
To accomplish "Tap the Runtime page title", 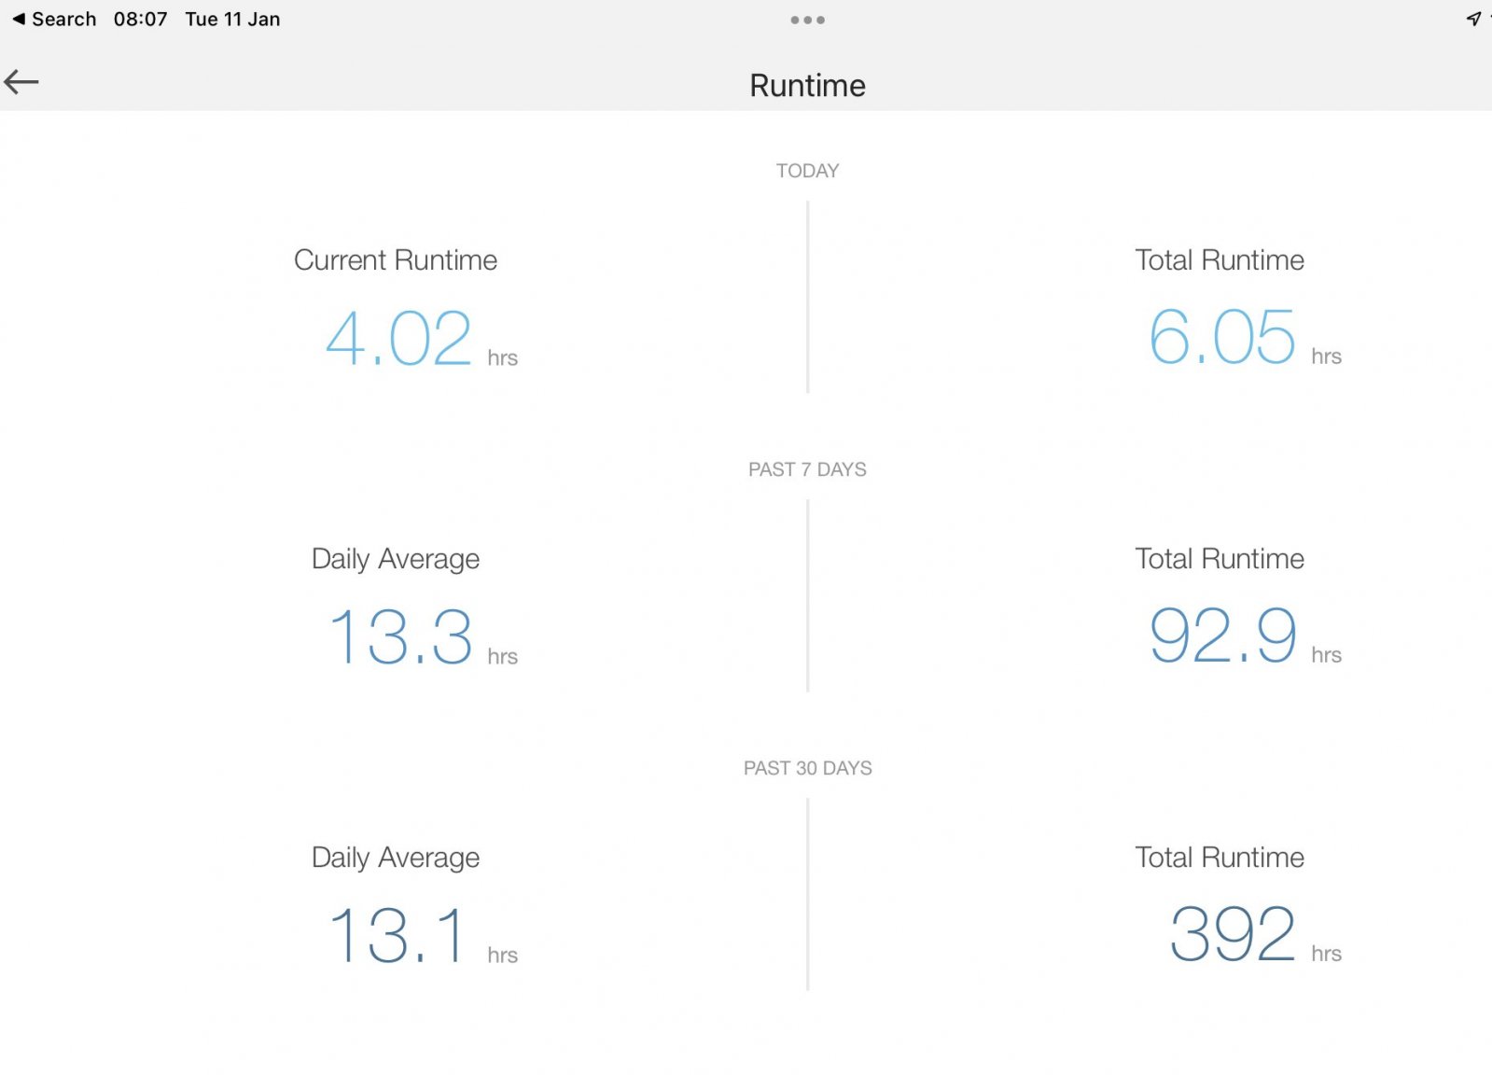I will [807, 85].
